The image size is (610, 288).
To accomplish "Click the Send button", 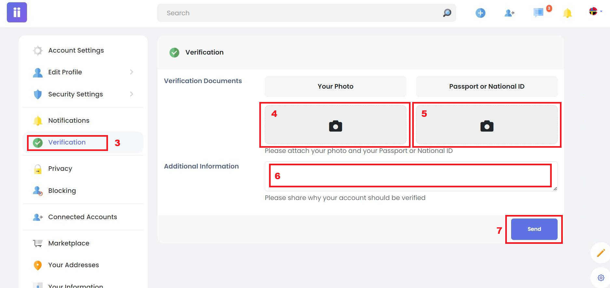I will pos(534,229).
